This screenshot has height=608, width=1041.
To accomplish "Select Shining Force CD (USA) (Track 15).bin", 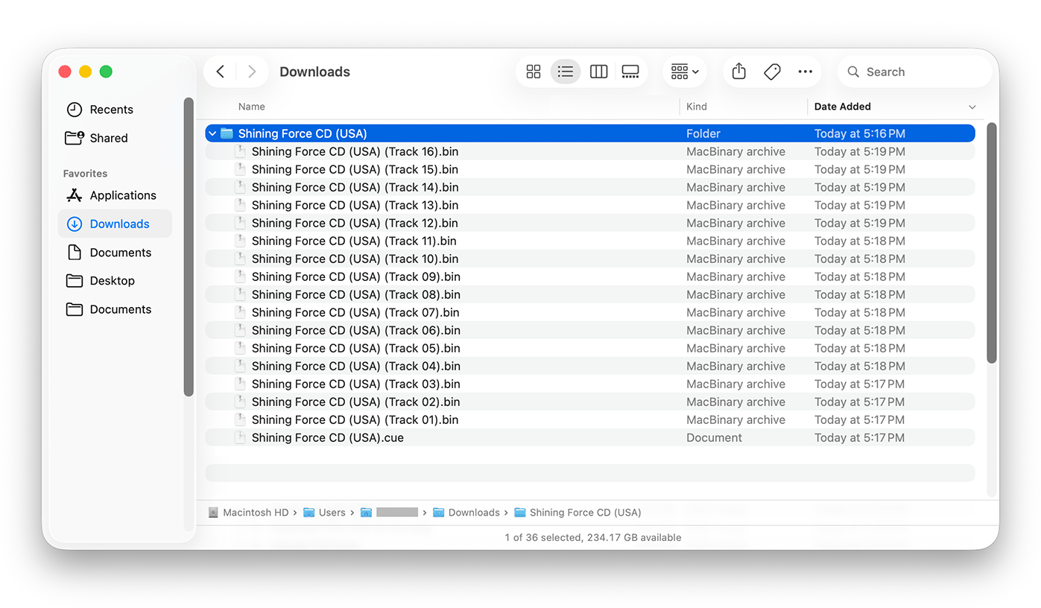I will (x=590, y=169).
